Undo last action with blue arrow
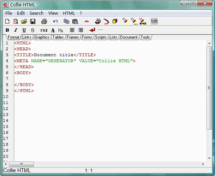Image resolution: width=215 pixels, height=176 pixels. pos(55,21)
